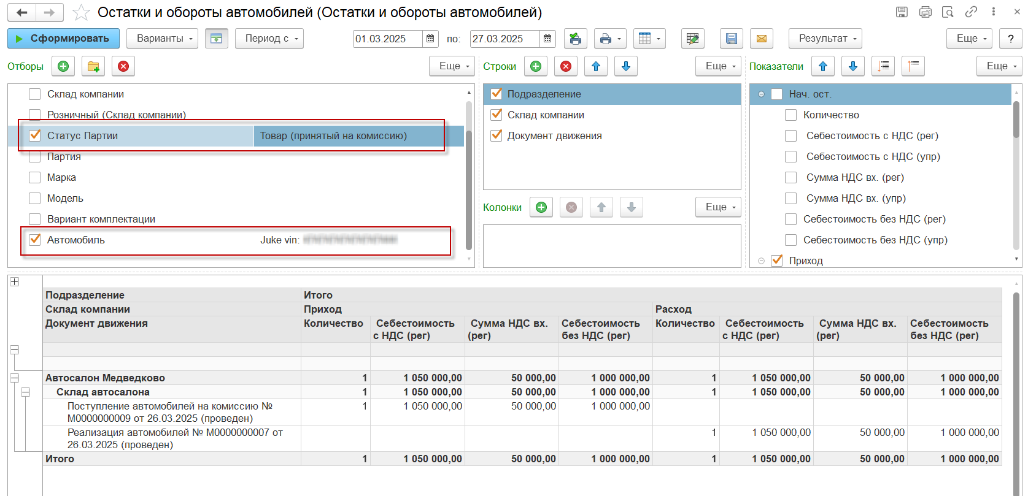
Task: Move selected row grouping up in Строки
Action: 596,66
